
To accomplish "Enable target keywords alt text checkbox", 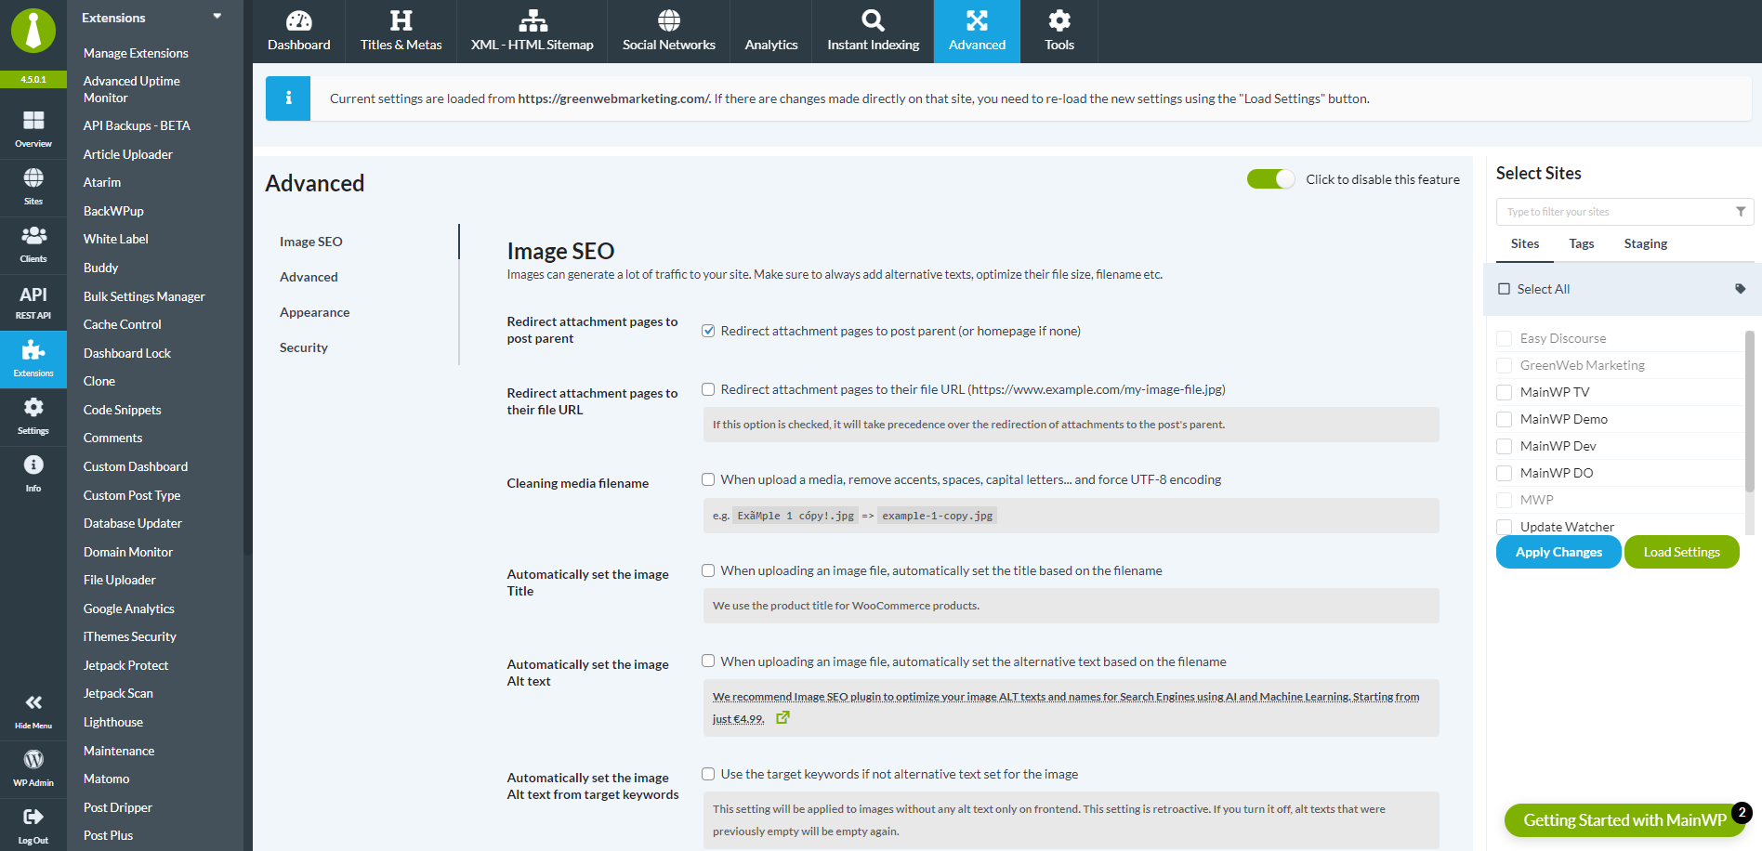I will 708,774.
